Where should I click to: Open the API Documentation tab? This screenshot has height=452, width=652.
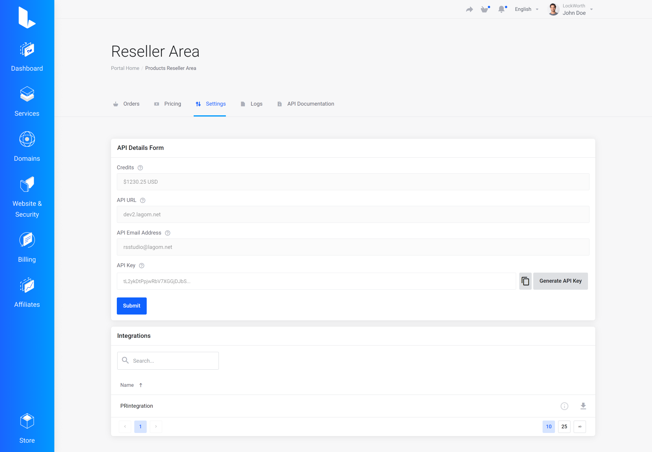tap(306, 104)
